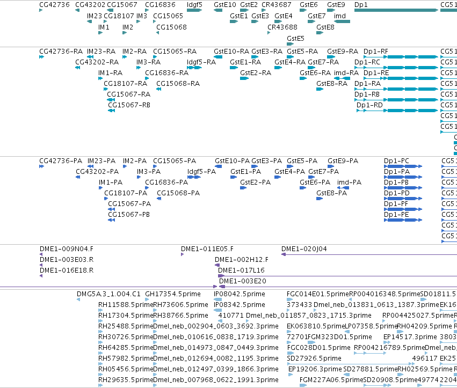Click the CG15068 gene label

tap(171, 27)
